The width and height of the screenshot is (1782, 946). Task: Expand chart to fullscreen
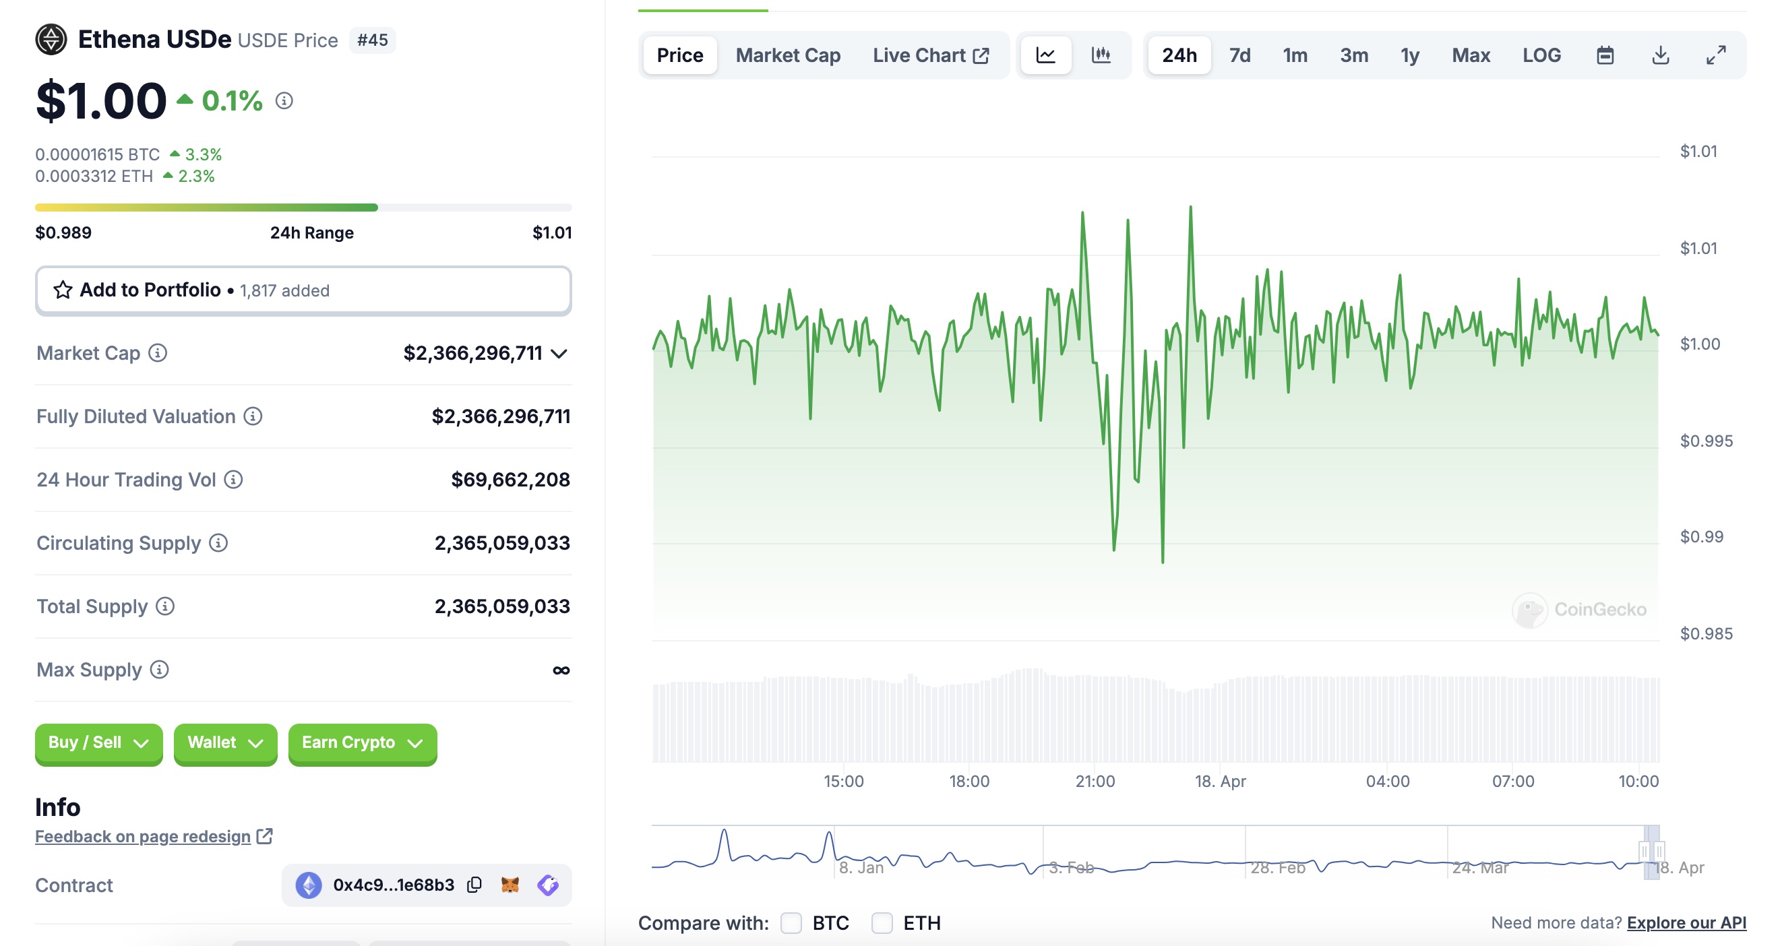[x=1715, y=55]
